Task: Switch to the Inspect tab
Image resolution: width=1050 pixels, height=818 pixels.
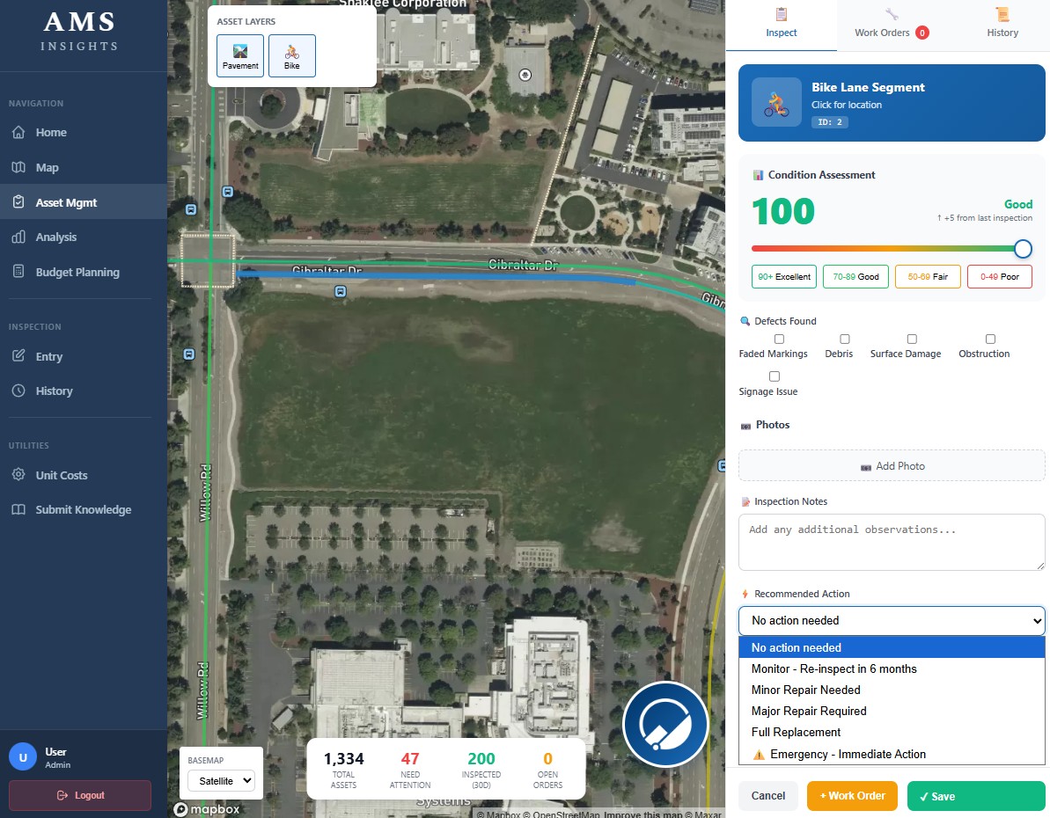Action: [782, 26]
